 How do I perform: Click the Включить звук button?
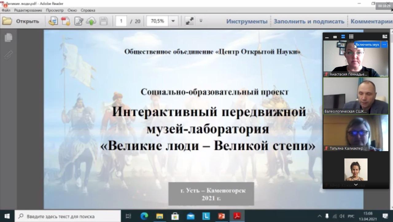(x=368, y=45)
